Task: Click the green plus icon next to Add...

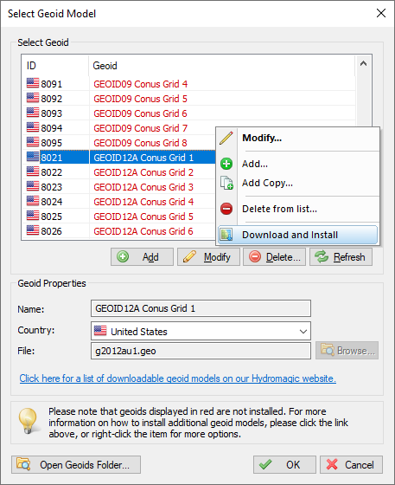Action: click(226, 164)
